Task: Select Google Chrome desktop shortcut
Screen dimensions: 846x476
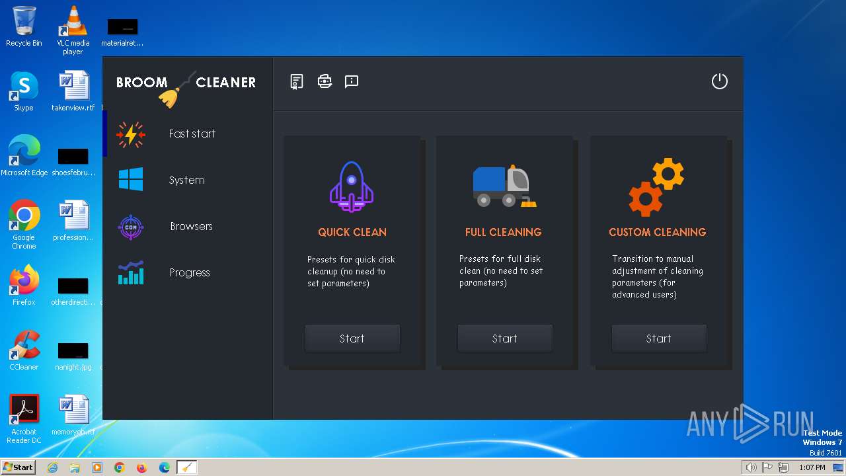Action: (24, 225)
